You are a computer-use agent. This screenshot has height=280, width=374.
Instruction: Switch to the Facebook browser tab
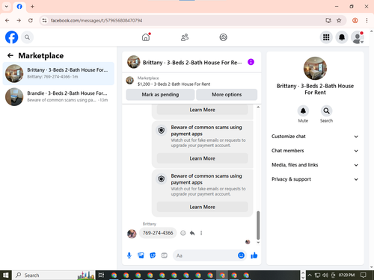point(19,7)
